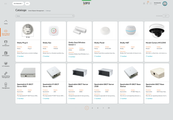Click Spectralink DECT Base Station title
This screenshot has width=173, height=120.
click(x=155, y=85)
